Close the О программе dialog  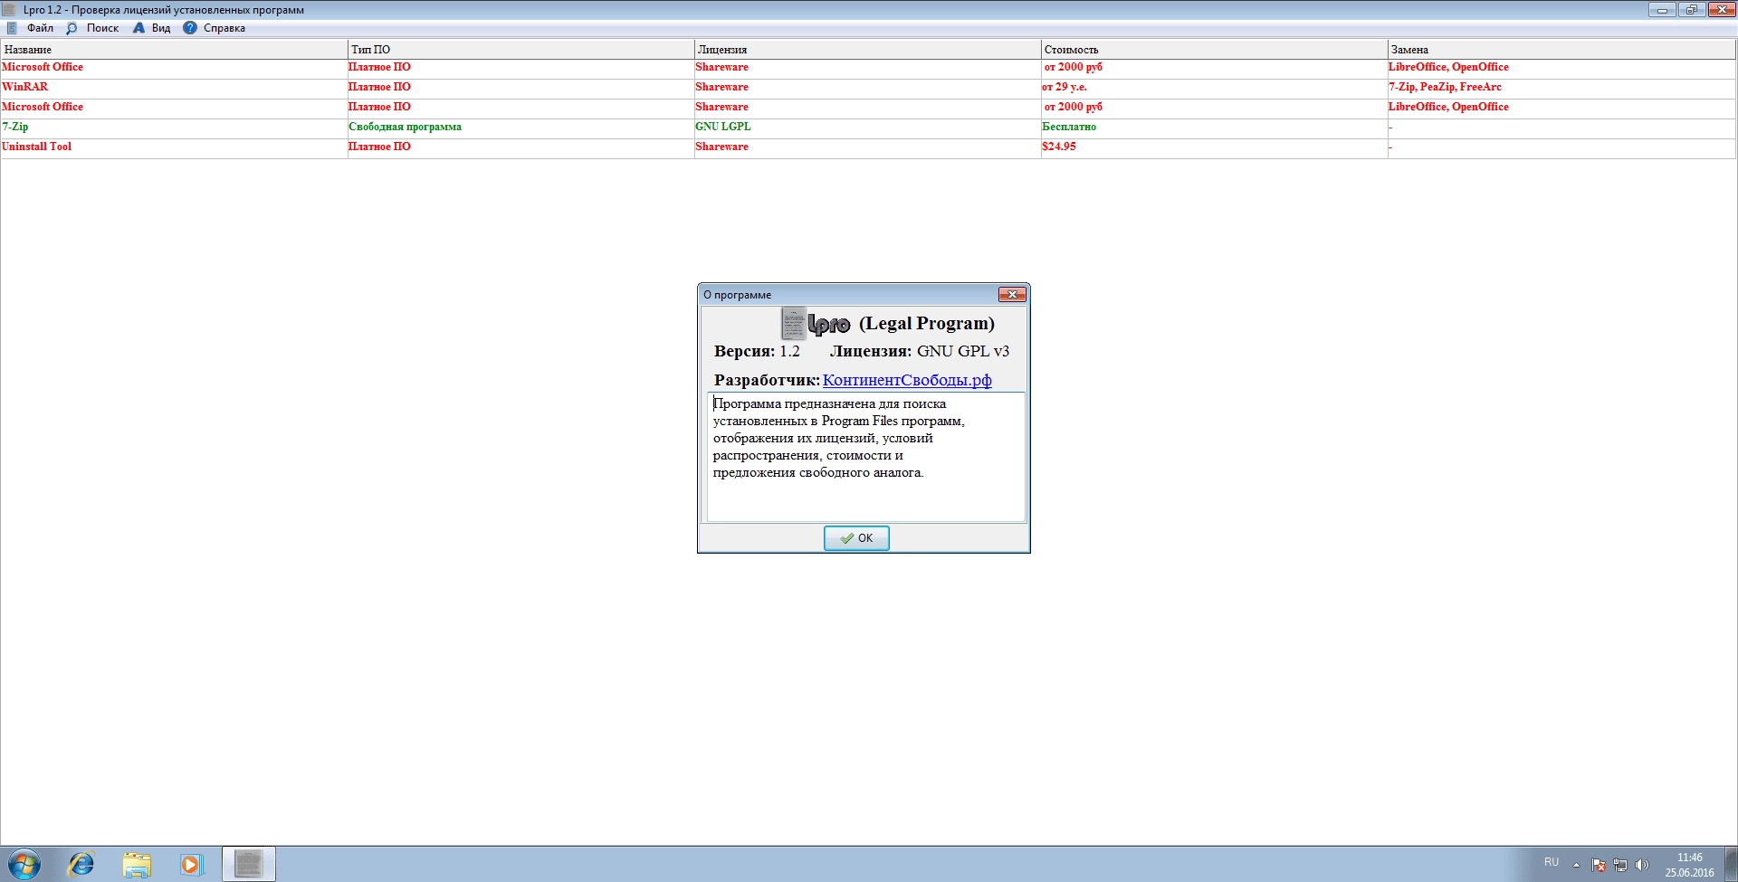tap(1012, 294)
